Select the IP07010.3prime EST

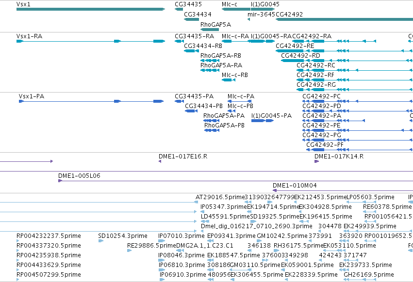(162, 241)
